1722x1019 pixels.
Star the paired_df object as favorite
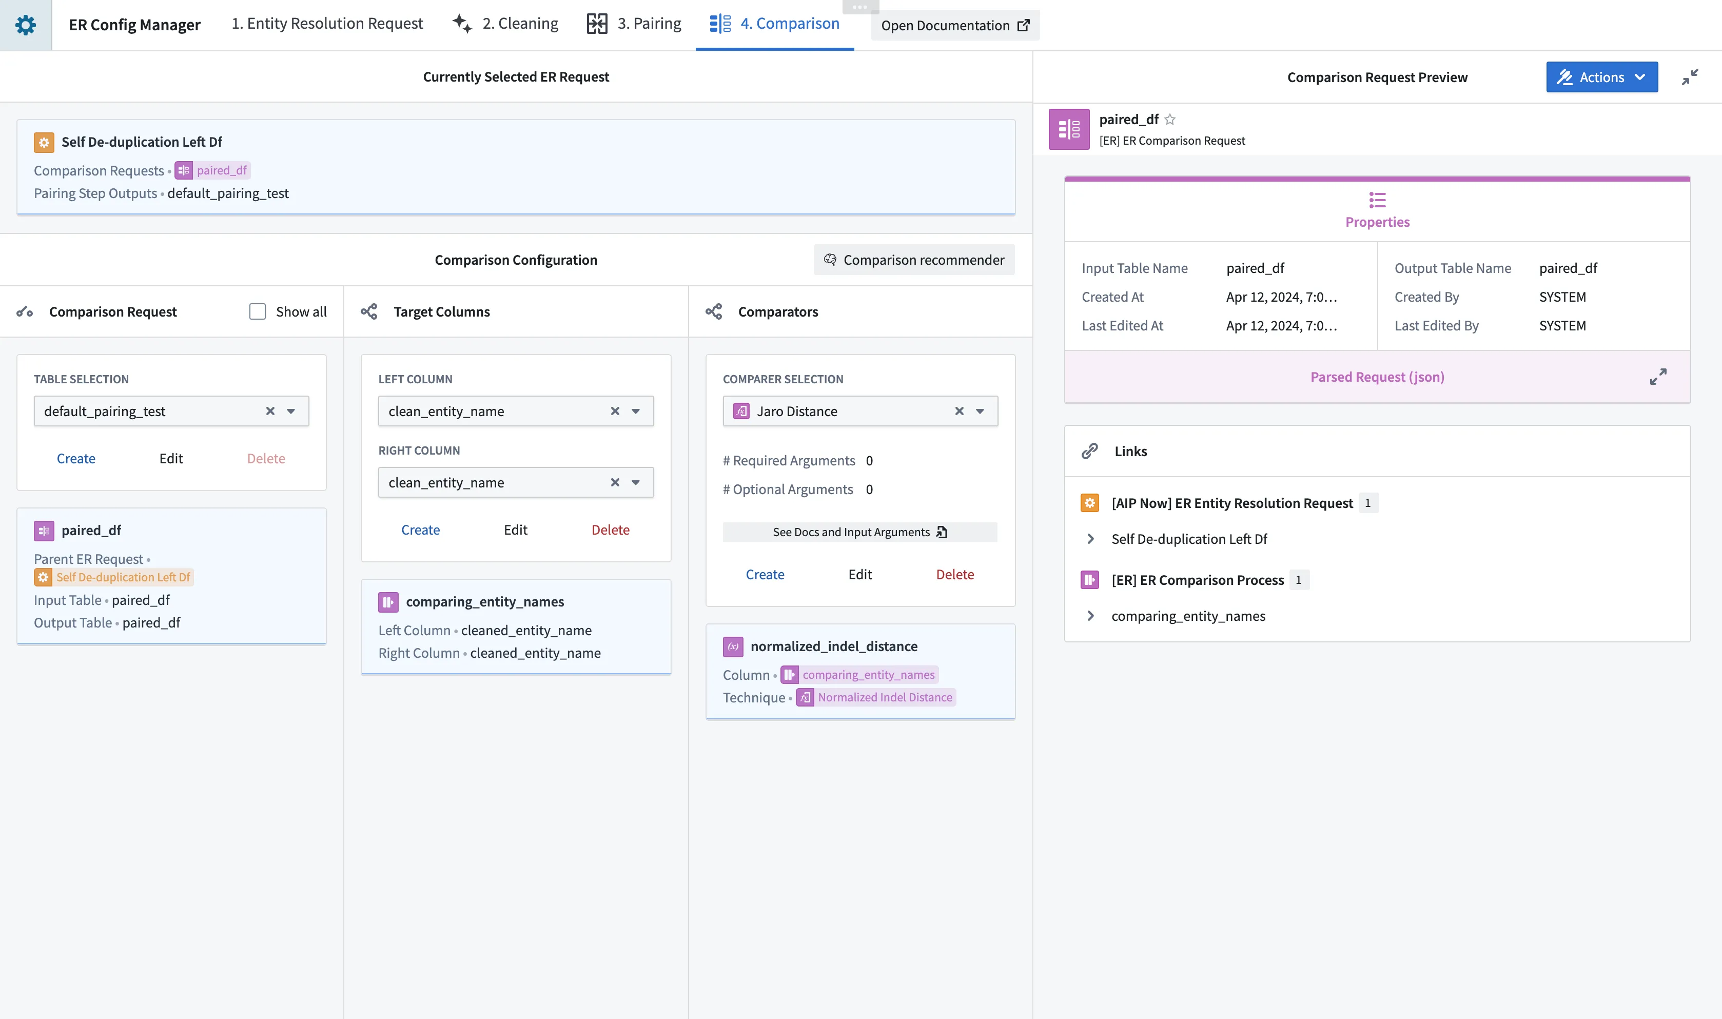1170,120
